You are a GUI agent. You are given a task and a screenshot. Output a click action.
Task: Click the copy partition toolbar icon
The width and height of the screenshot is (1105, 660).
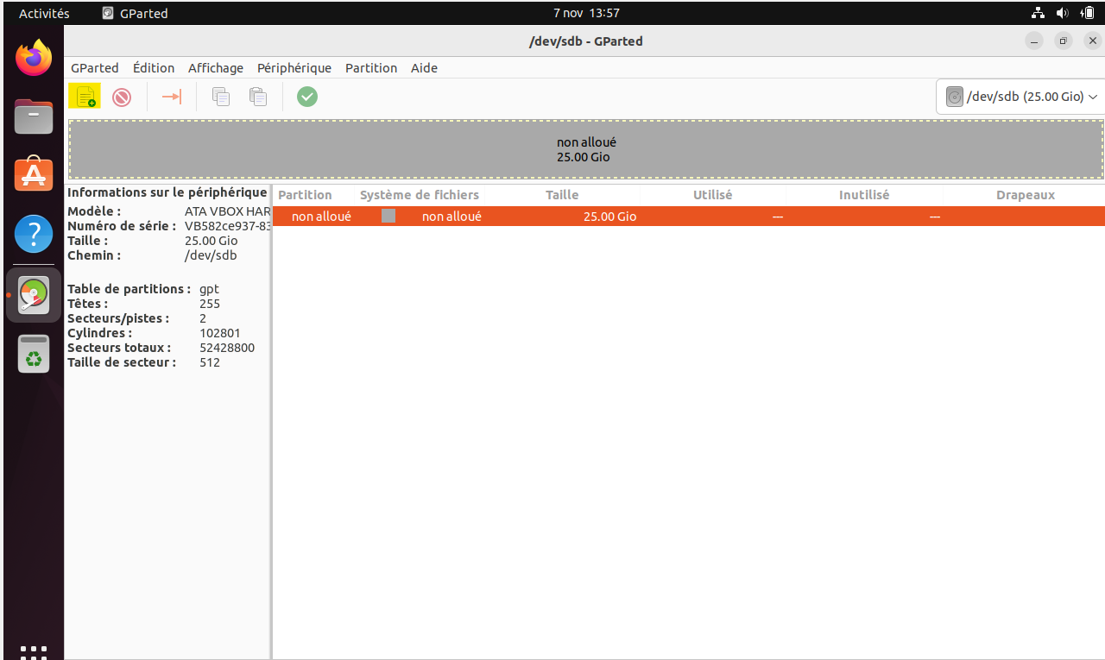pyautogui.click(x=221, y=97)
